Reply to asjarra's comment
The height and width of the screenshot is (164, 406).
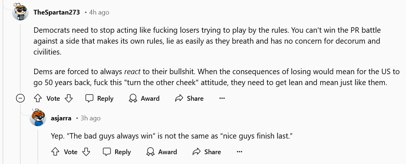pyautogui.click(x=117, y=152)
